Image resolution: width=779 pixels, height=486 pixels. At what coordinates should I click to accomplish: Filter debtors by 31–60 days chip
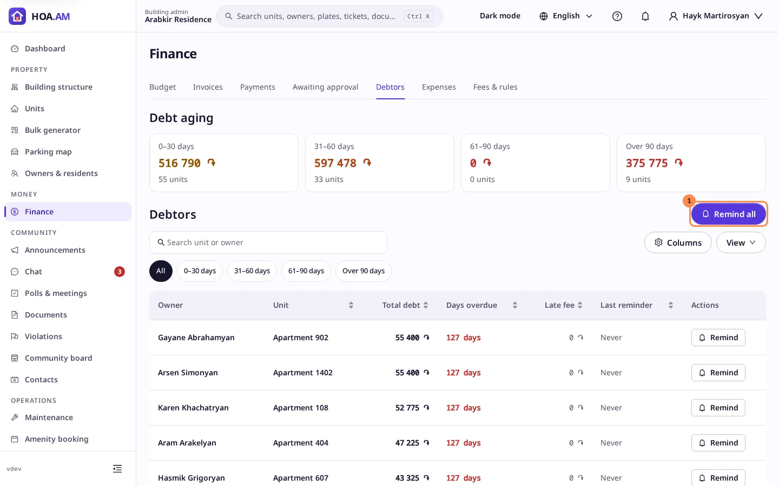(x=252, y=271)
